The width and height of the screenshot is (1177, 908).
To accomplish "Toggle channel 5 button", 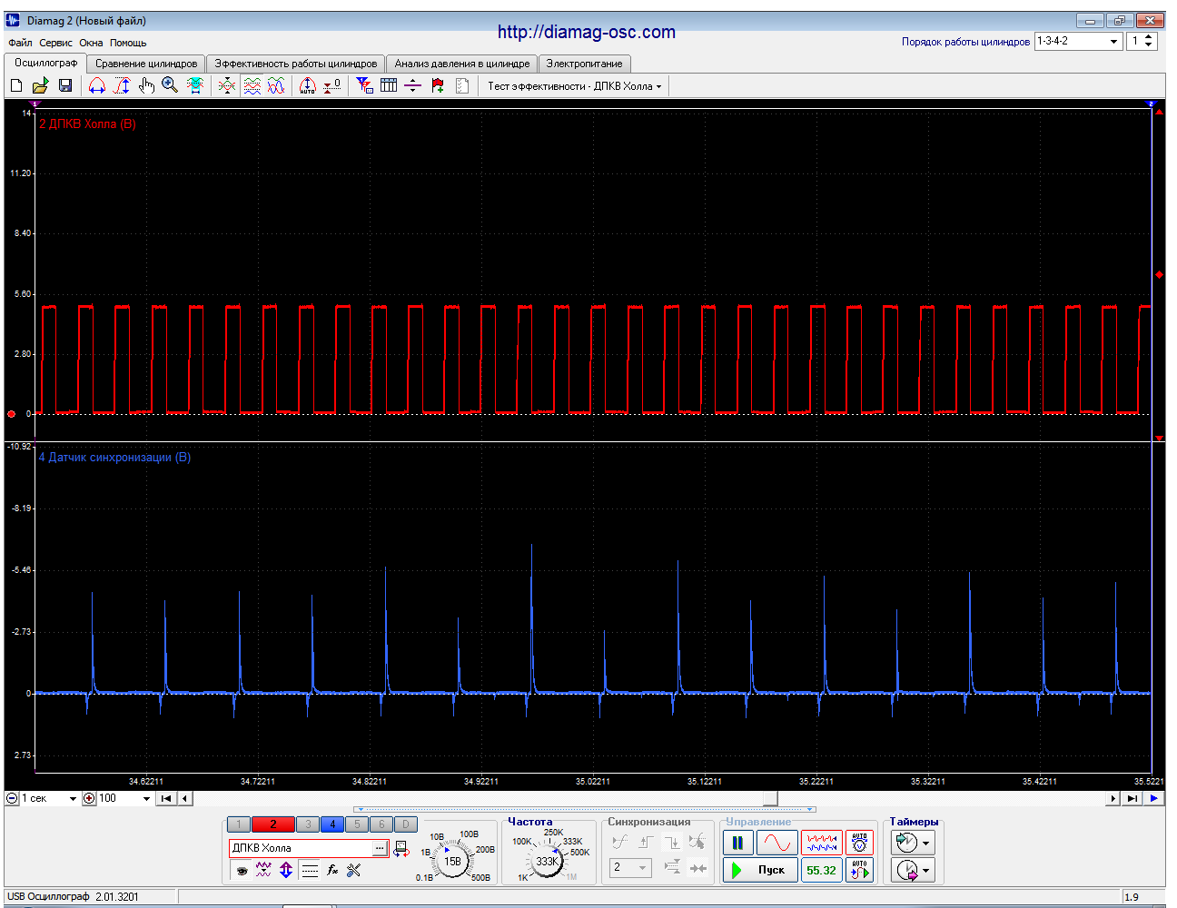I will click(357, 824).
